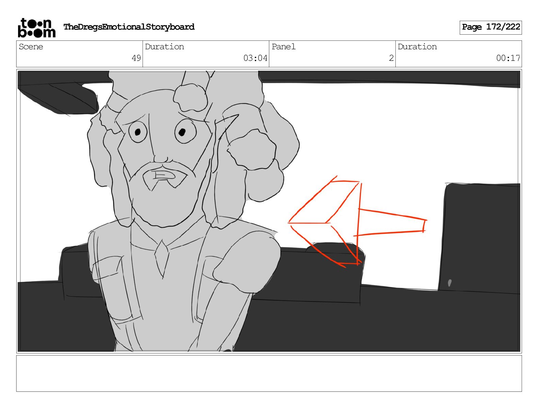Click the scene duration value 03:04
The height and width of the screenshot is (416, 539).
(255, 58)
